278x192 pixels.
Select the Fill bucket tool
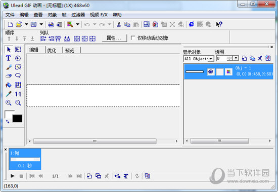click(x=9, y=85)
